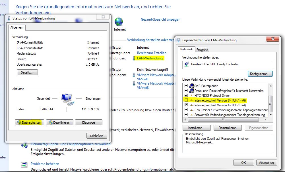Click the Konfigurieren... button
285x172 pixels.
[260, 74]
